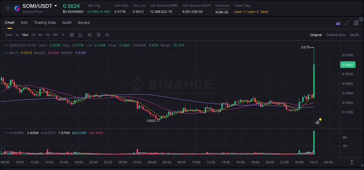Expand extra timeframe options arrow
The image size is (364, 170).
tap(63, 35)
